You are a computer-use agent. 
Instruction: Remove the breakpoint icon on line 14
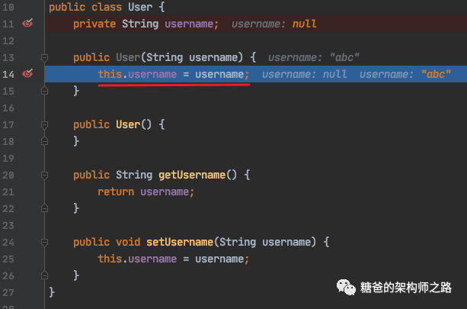28,74
